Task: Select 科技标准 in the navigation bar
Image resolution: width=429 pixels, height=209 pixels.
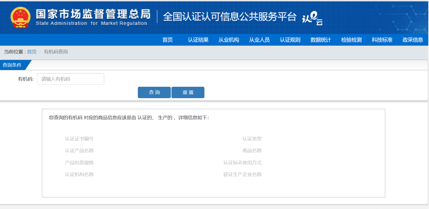Action: click(382, 40)
